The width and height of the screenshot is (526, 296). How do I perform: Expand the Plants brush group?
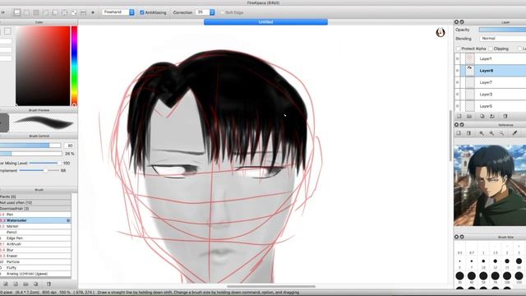tap(35, 197)
